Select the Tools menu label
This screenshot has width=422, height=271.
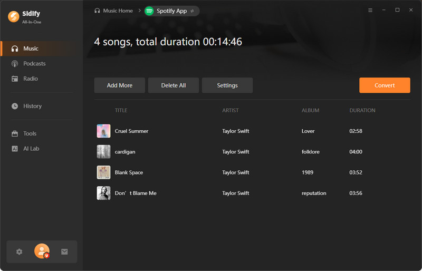(x=30, y=133)
